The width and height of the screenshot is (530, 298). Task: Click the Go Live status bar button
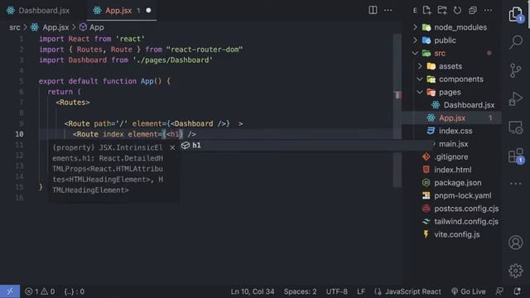point(469,291)
